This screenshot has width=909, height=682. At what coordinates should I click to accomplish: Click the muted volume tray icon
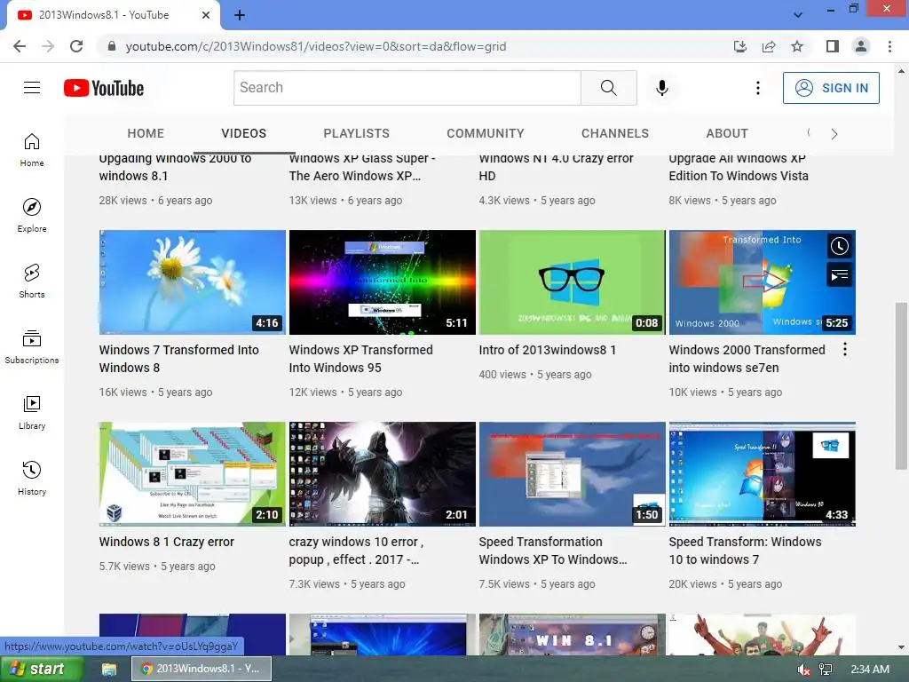point(803,670)
